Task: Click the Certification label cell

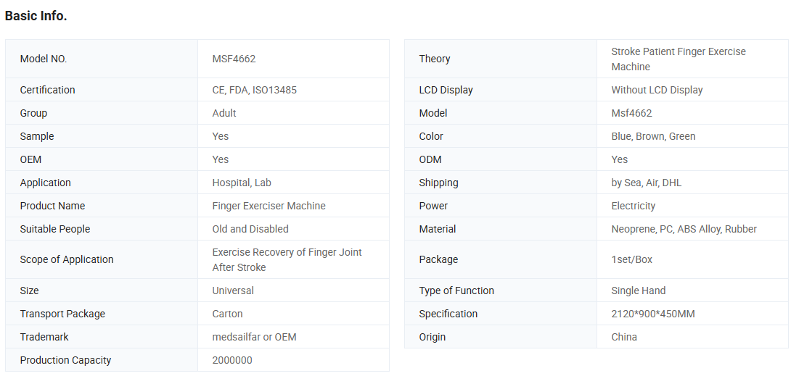Action: (47, 90)
